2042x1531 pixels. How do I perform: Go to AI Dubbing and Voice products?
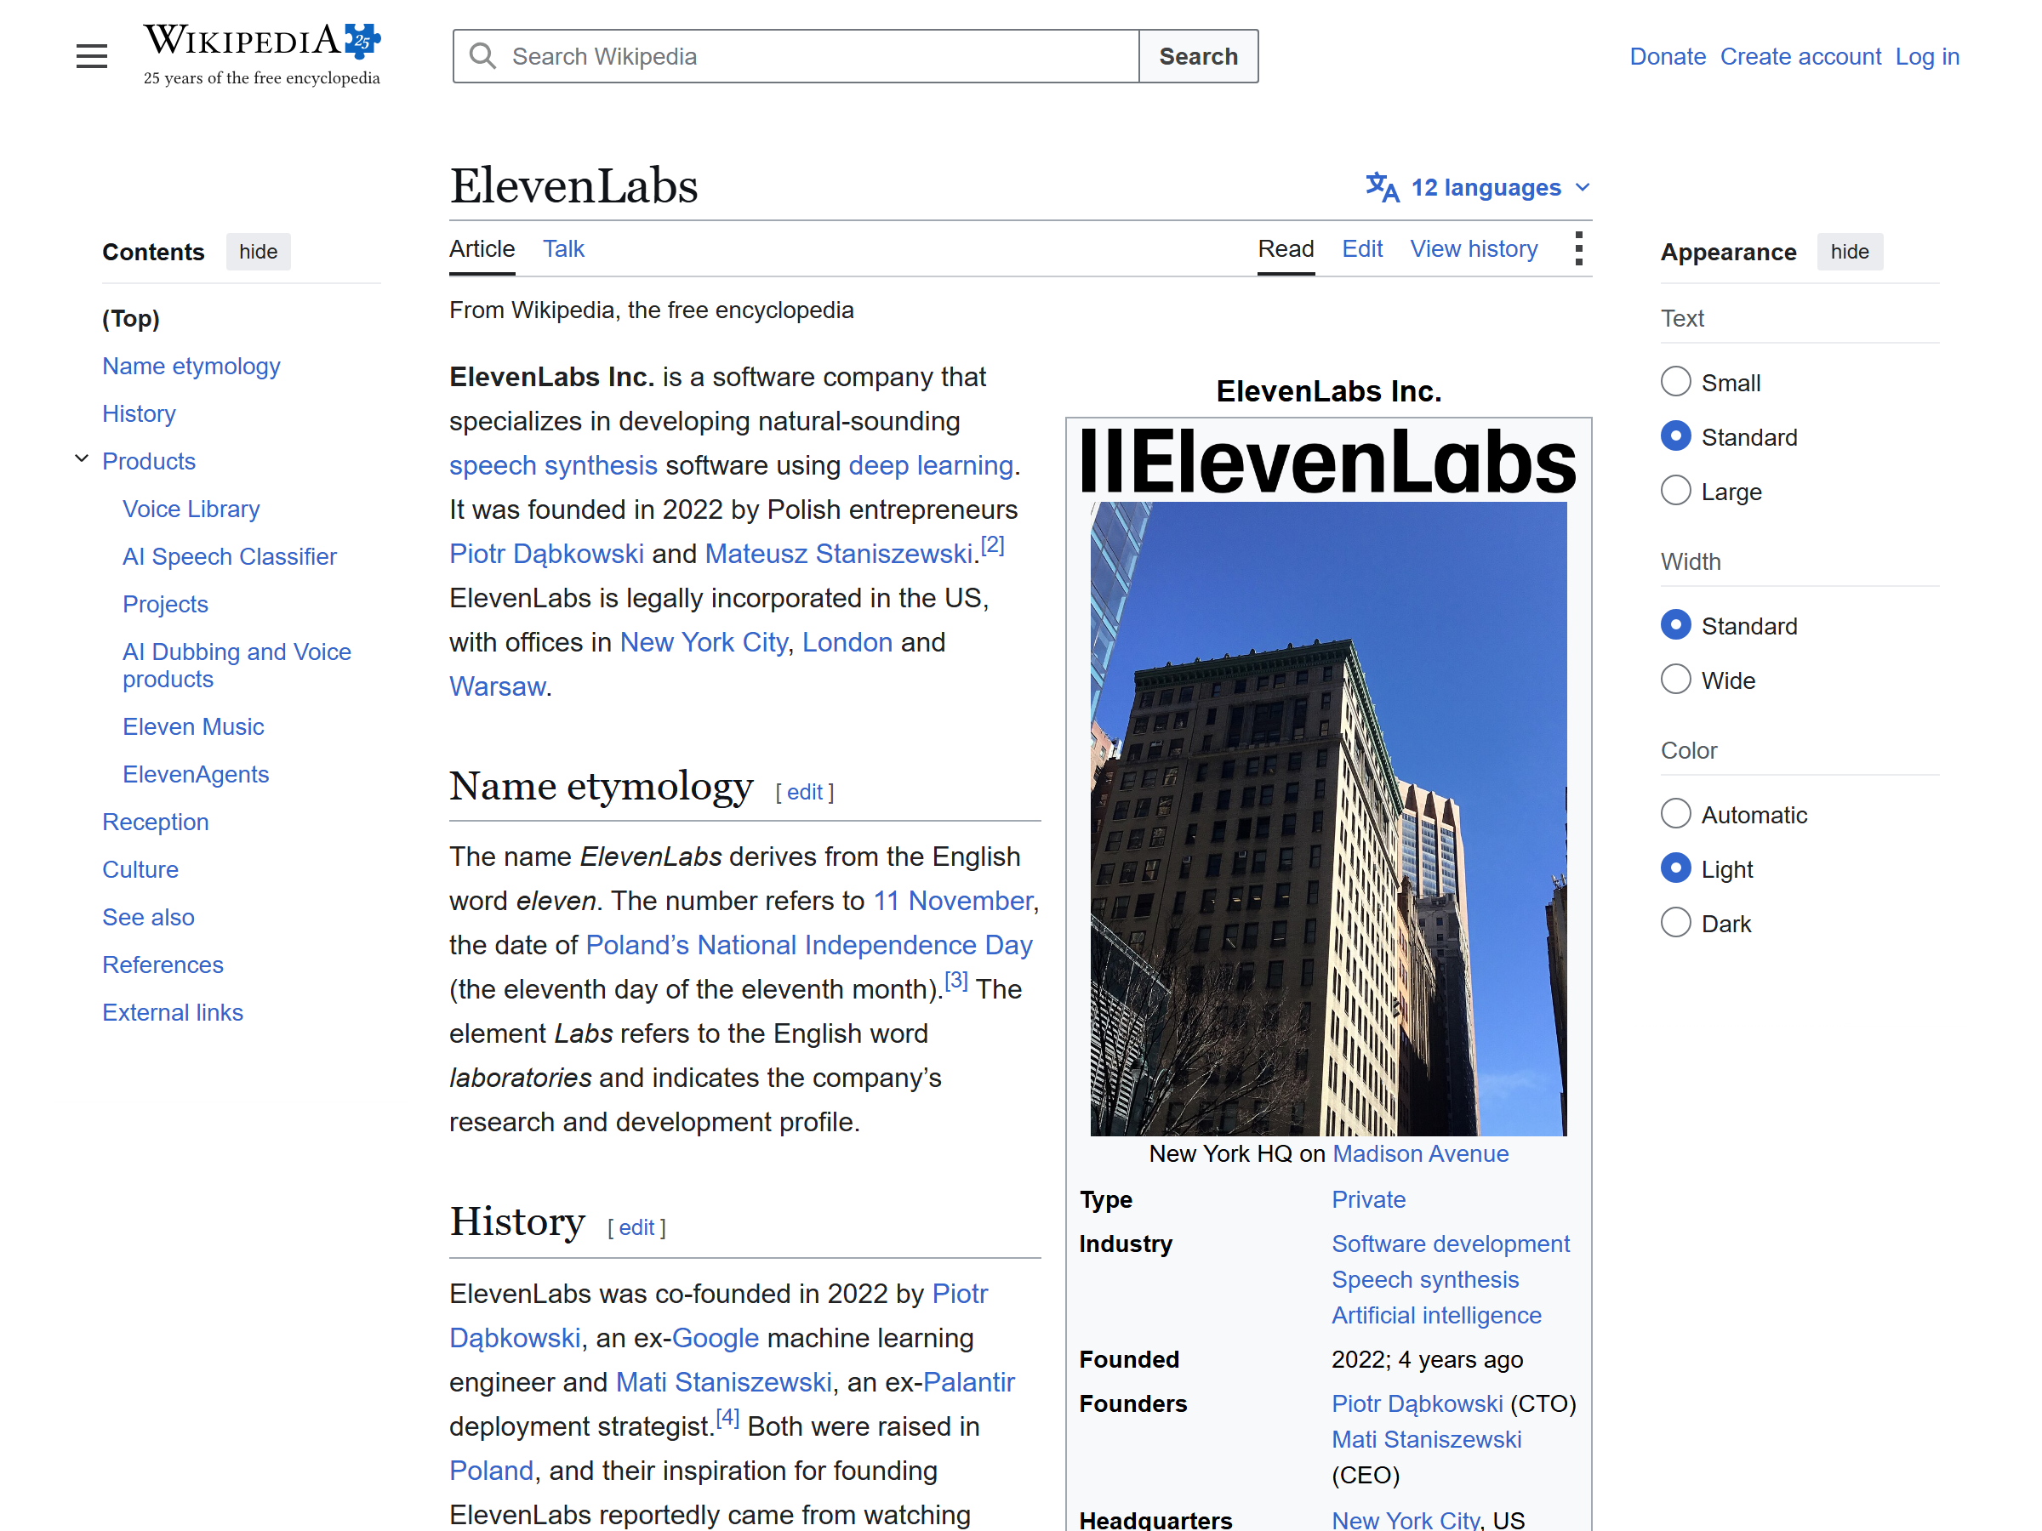237,665
